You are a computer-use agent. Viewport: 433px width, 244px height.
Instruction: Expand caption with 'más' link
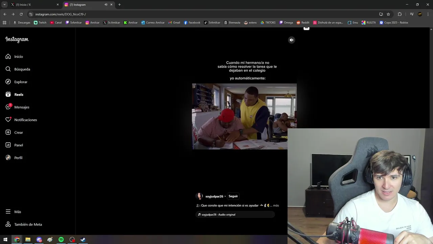[x=276, y=205]
